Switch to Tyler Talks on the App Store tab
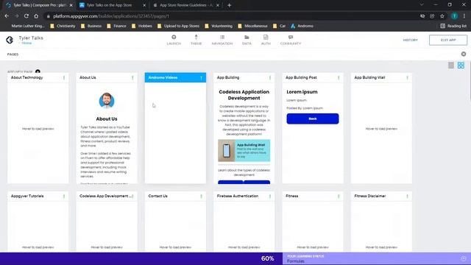 click(113, 5)
